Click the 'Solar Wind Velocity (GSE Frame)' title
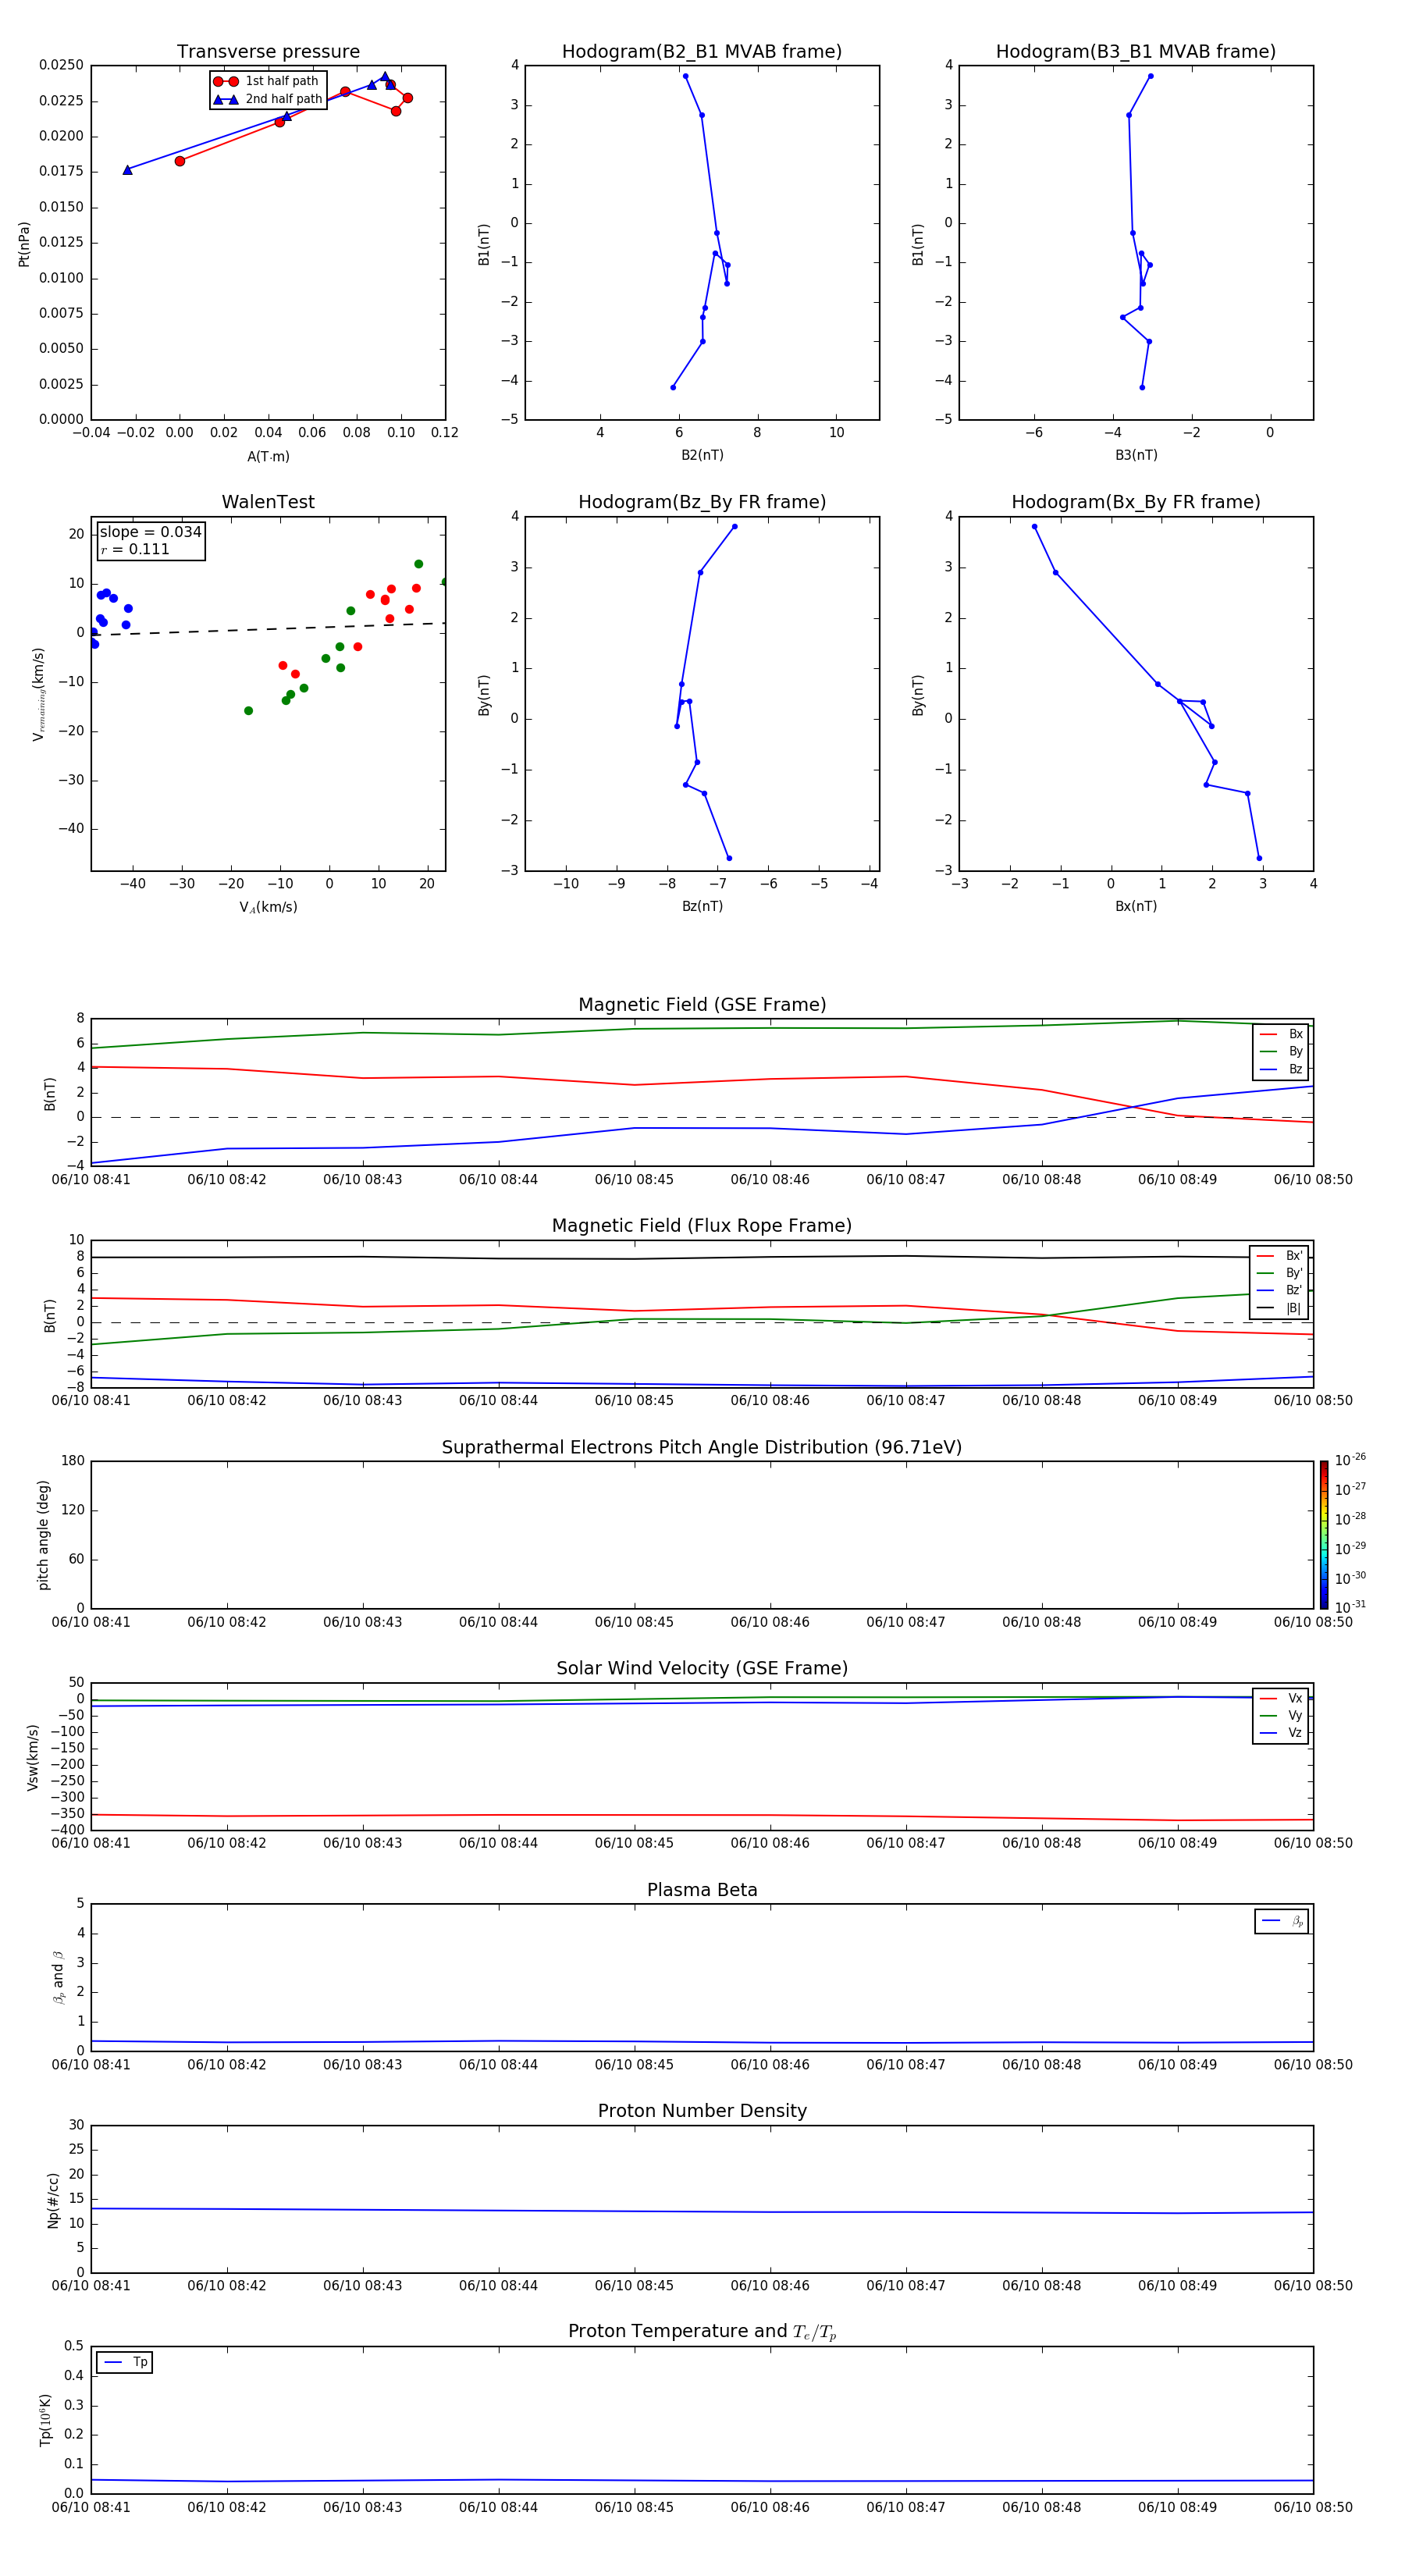The image size is (1405, 2576). click(x=702, y=1668)
